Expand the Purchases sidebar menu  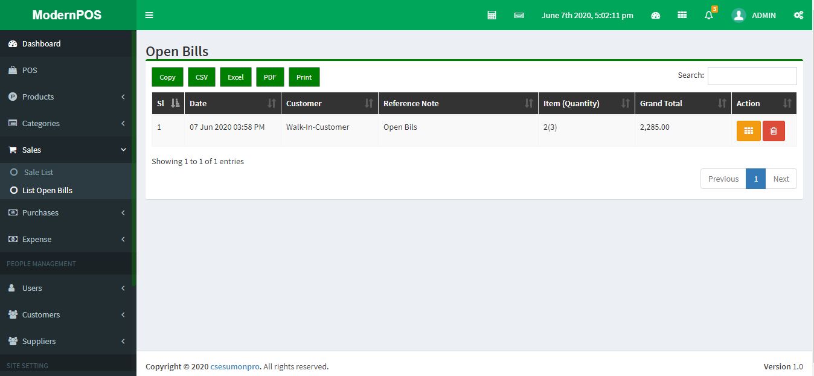pos(66,212)
